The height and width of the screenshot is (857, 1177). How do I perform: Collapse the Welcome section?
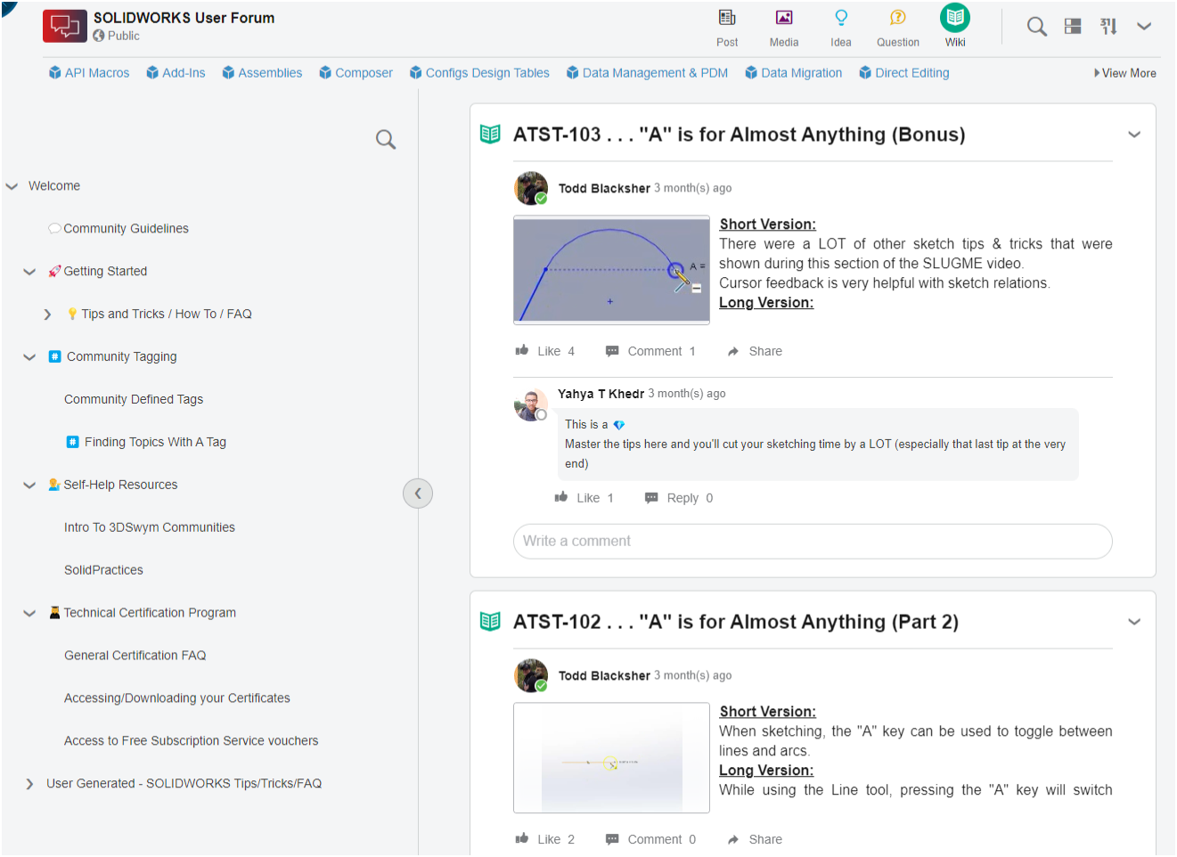tap(12, 186)
